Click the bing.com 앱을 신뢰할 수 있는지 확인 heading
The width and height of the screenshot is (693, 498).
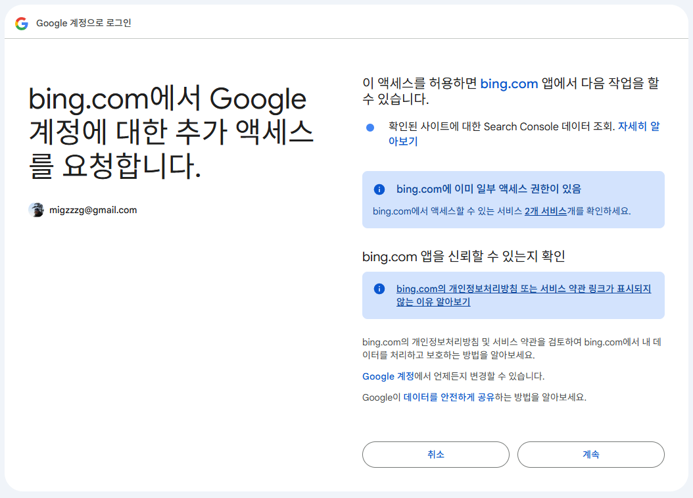[464, 256]
